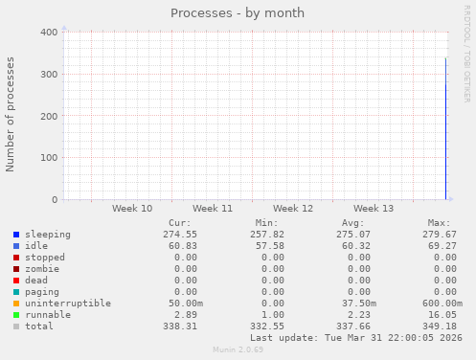This screenshot has width=476, height=360.
Task: Click the 'Munin 2.0.69' footer text
Action: click(x=238, y=349)
